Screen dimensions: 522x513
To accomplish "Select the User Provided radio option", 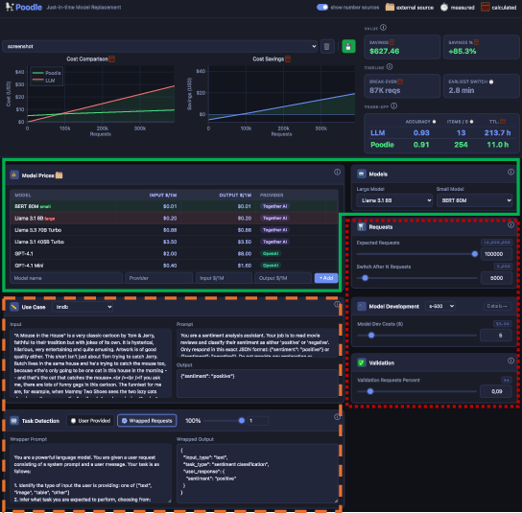I will tap(90, 421).
